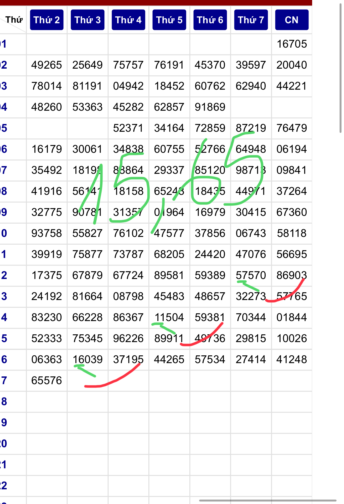Image resolution: width=344 pixels, height=504 pixels.
Task: Select the value 62940
Action: point(251,86)
